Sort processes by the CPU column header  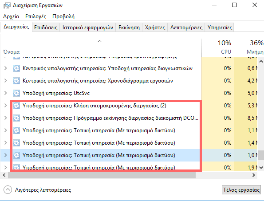[x=218, y=47]
